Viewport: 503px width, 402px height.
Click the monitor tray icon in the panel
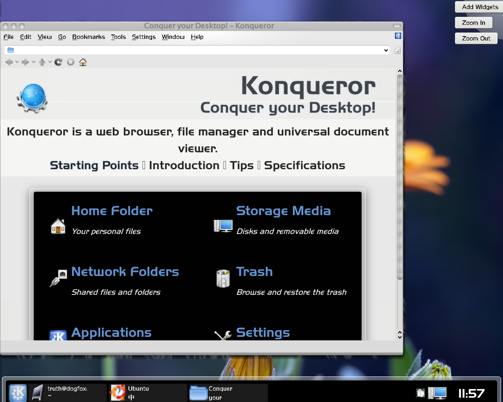[437, 393]
